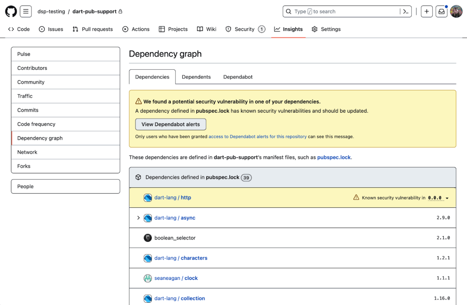Expand the dart-lang / async dependency row
This screenshot has width=467, height=305.
(x=138, y=218)
